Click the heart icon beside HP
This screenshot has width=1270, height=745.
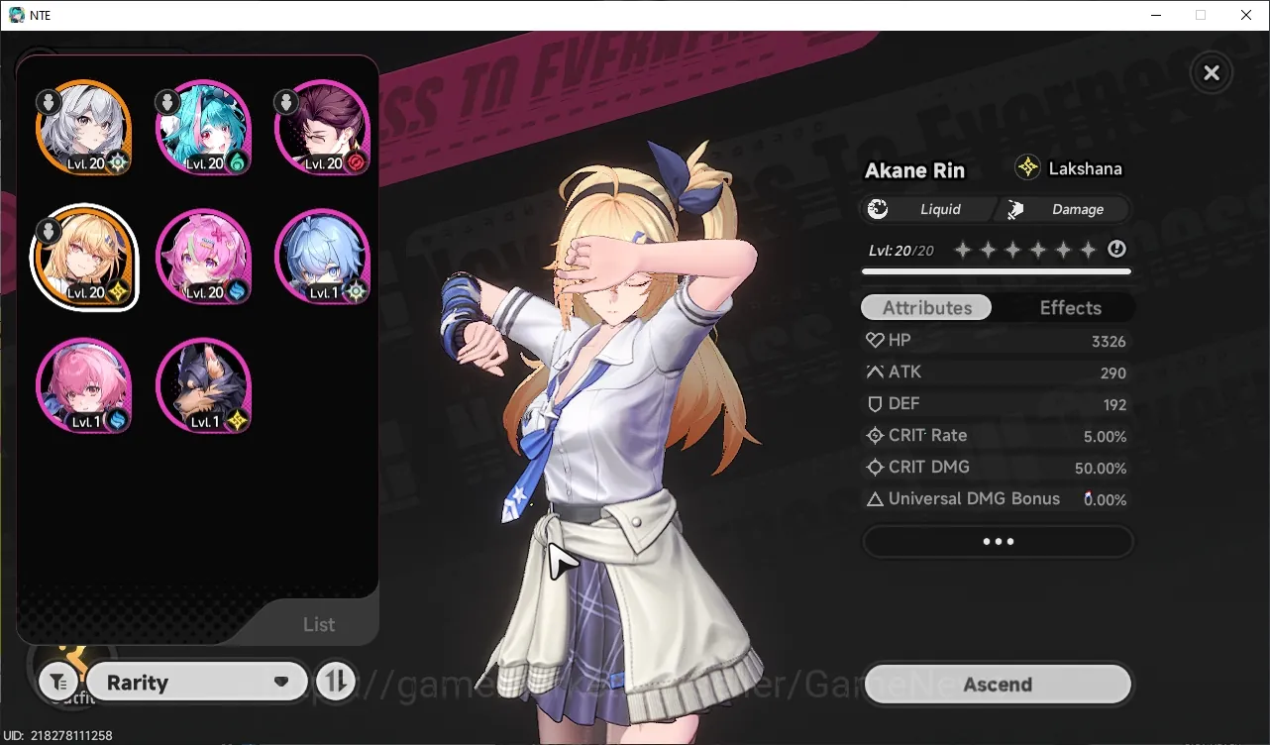(x=875, y=341)
